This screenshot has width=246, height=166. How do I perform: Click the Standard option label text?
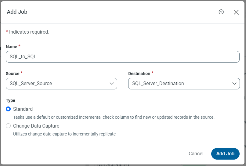pyautogui.click(x=23, y=109)
